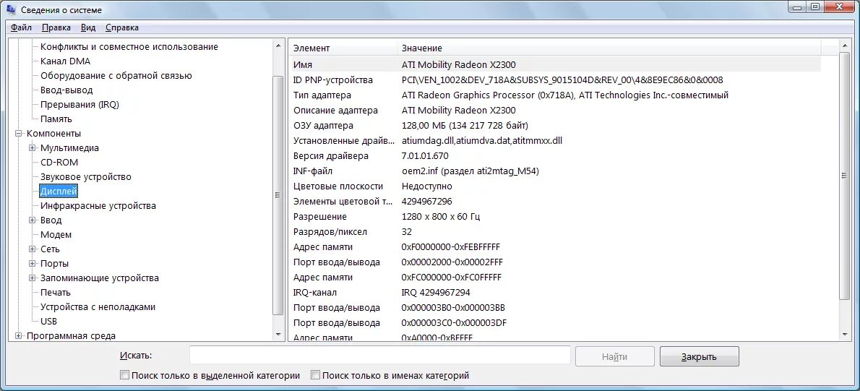
Task: Expand the Запоминающие устройства node
Action: [x=33, y=278]
